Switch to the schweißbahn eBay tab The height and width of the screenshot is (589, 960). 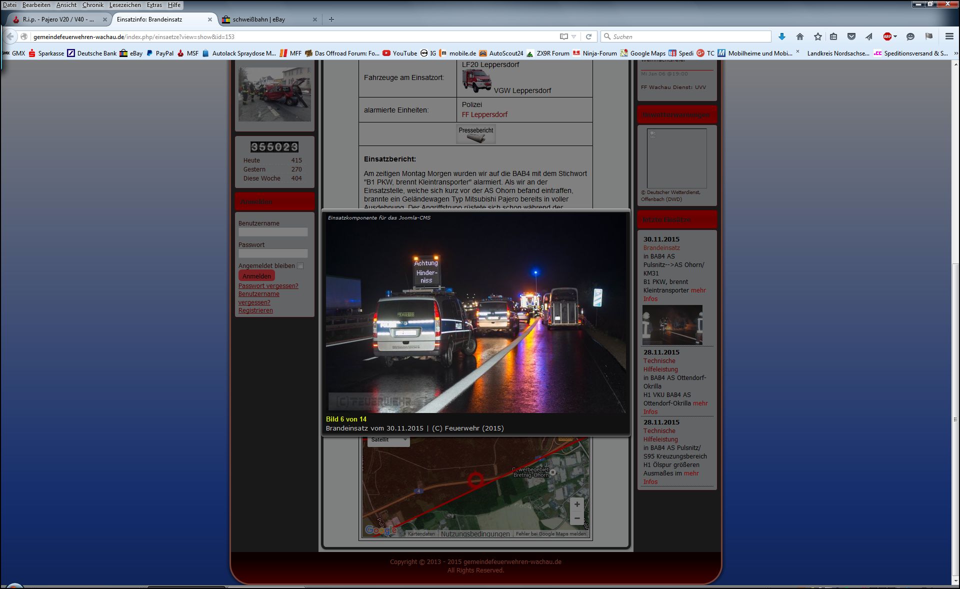tap(259, 19)
